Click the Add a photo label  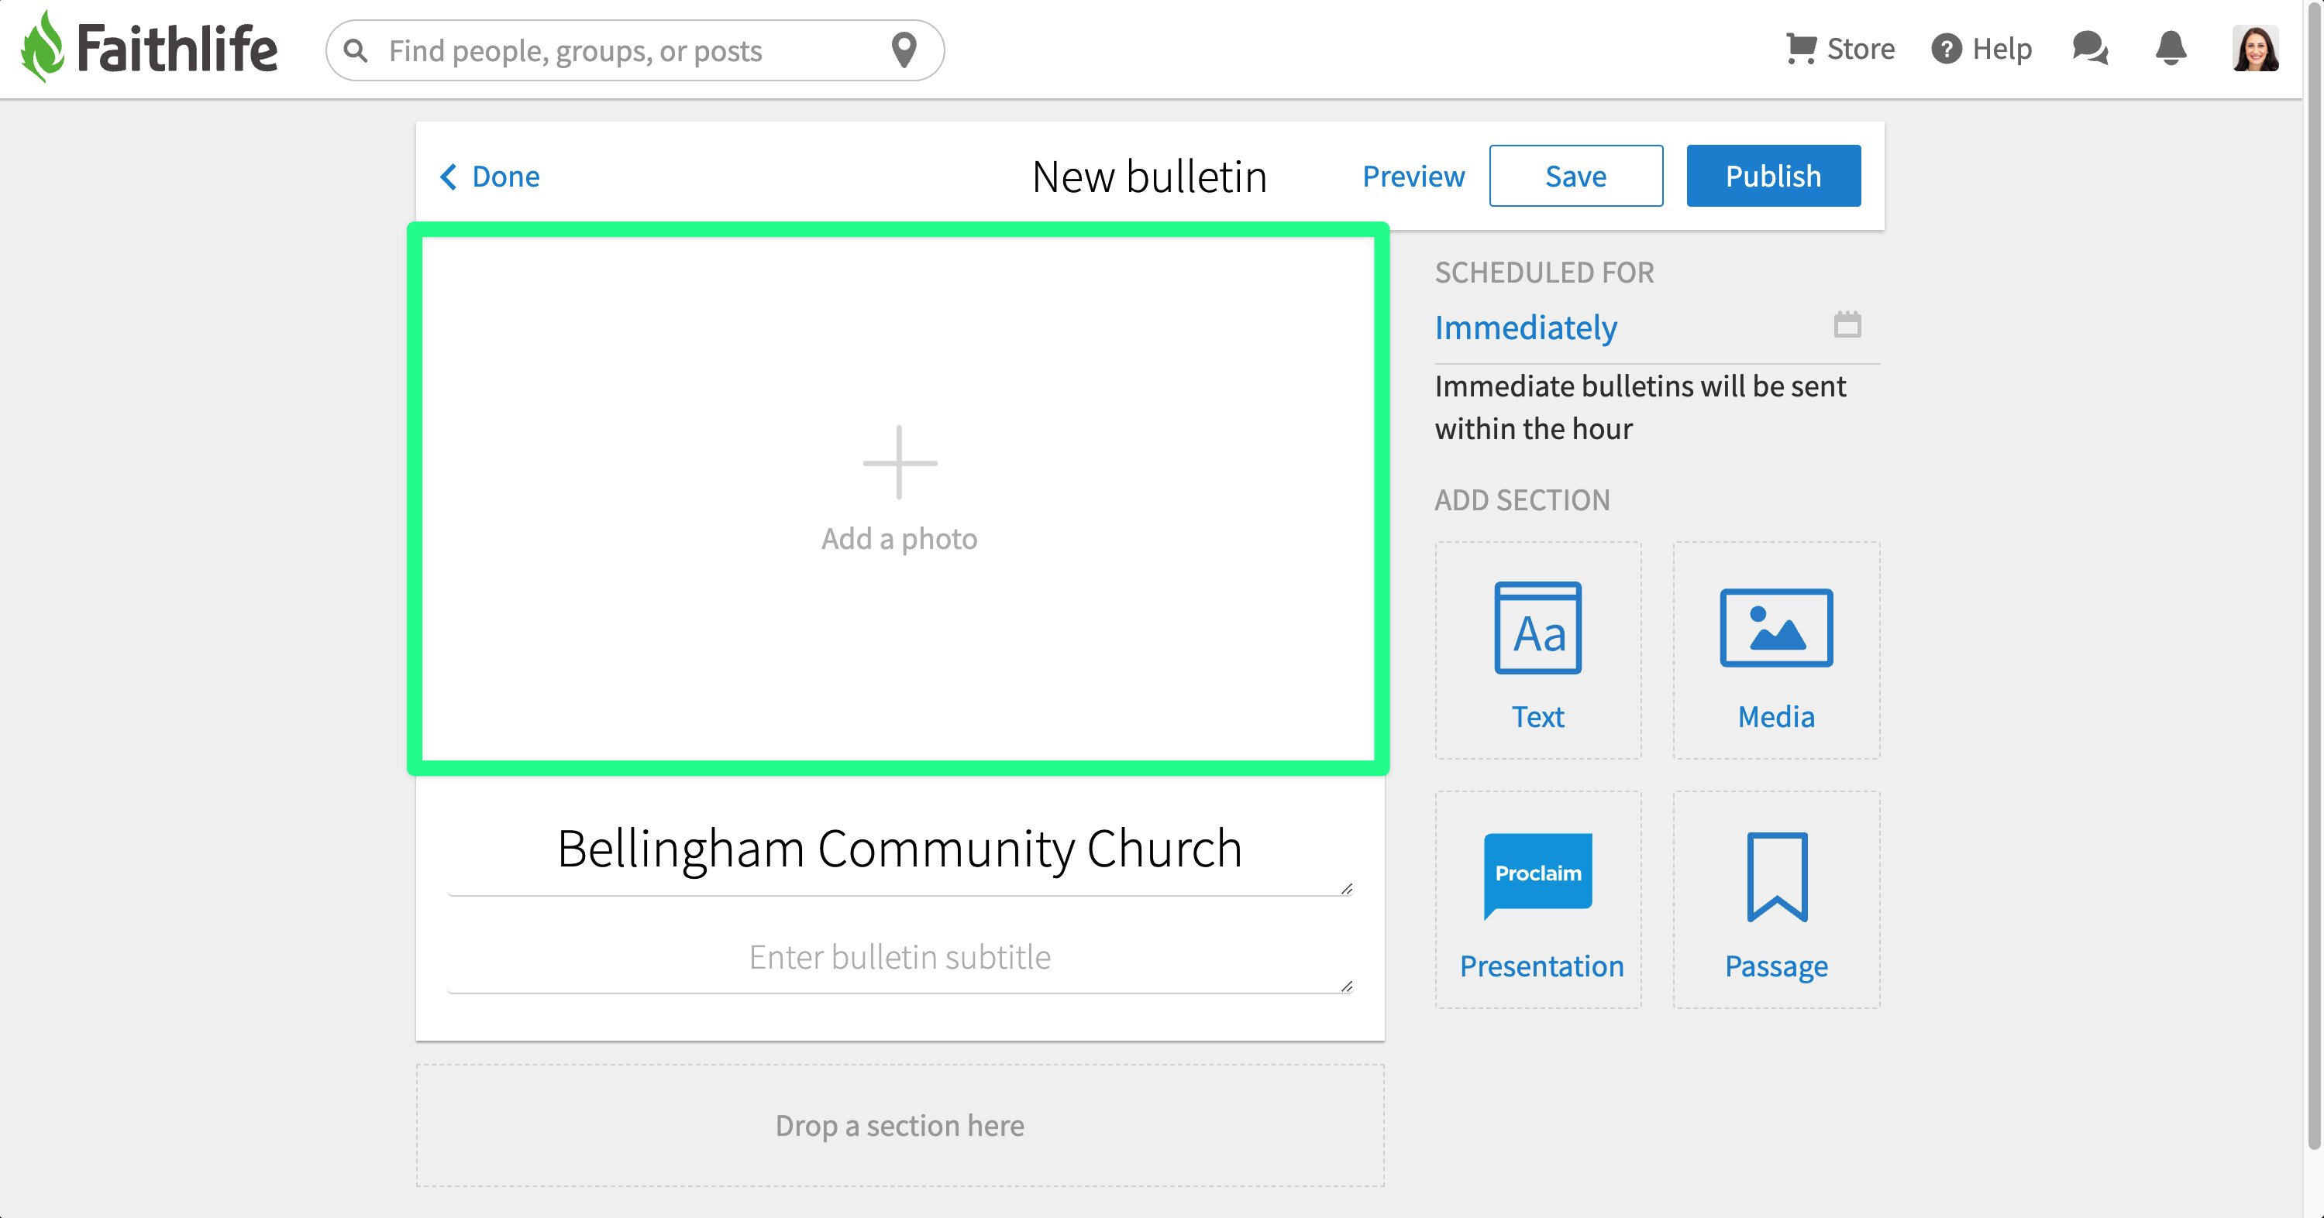point(900,538)
